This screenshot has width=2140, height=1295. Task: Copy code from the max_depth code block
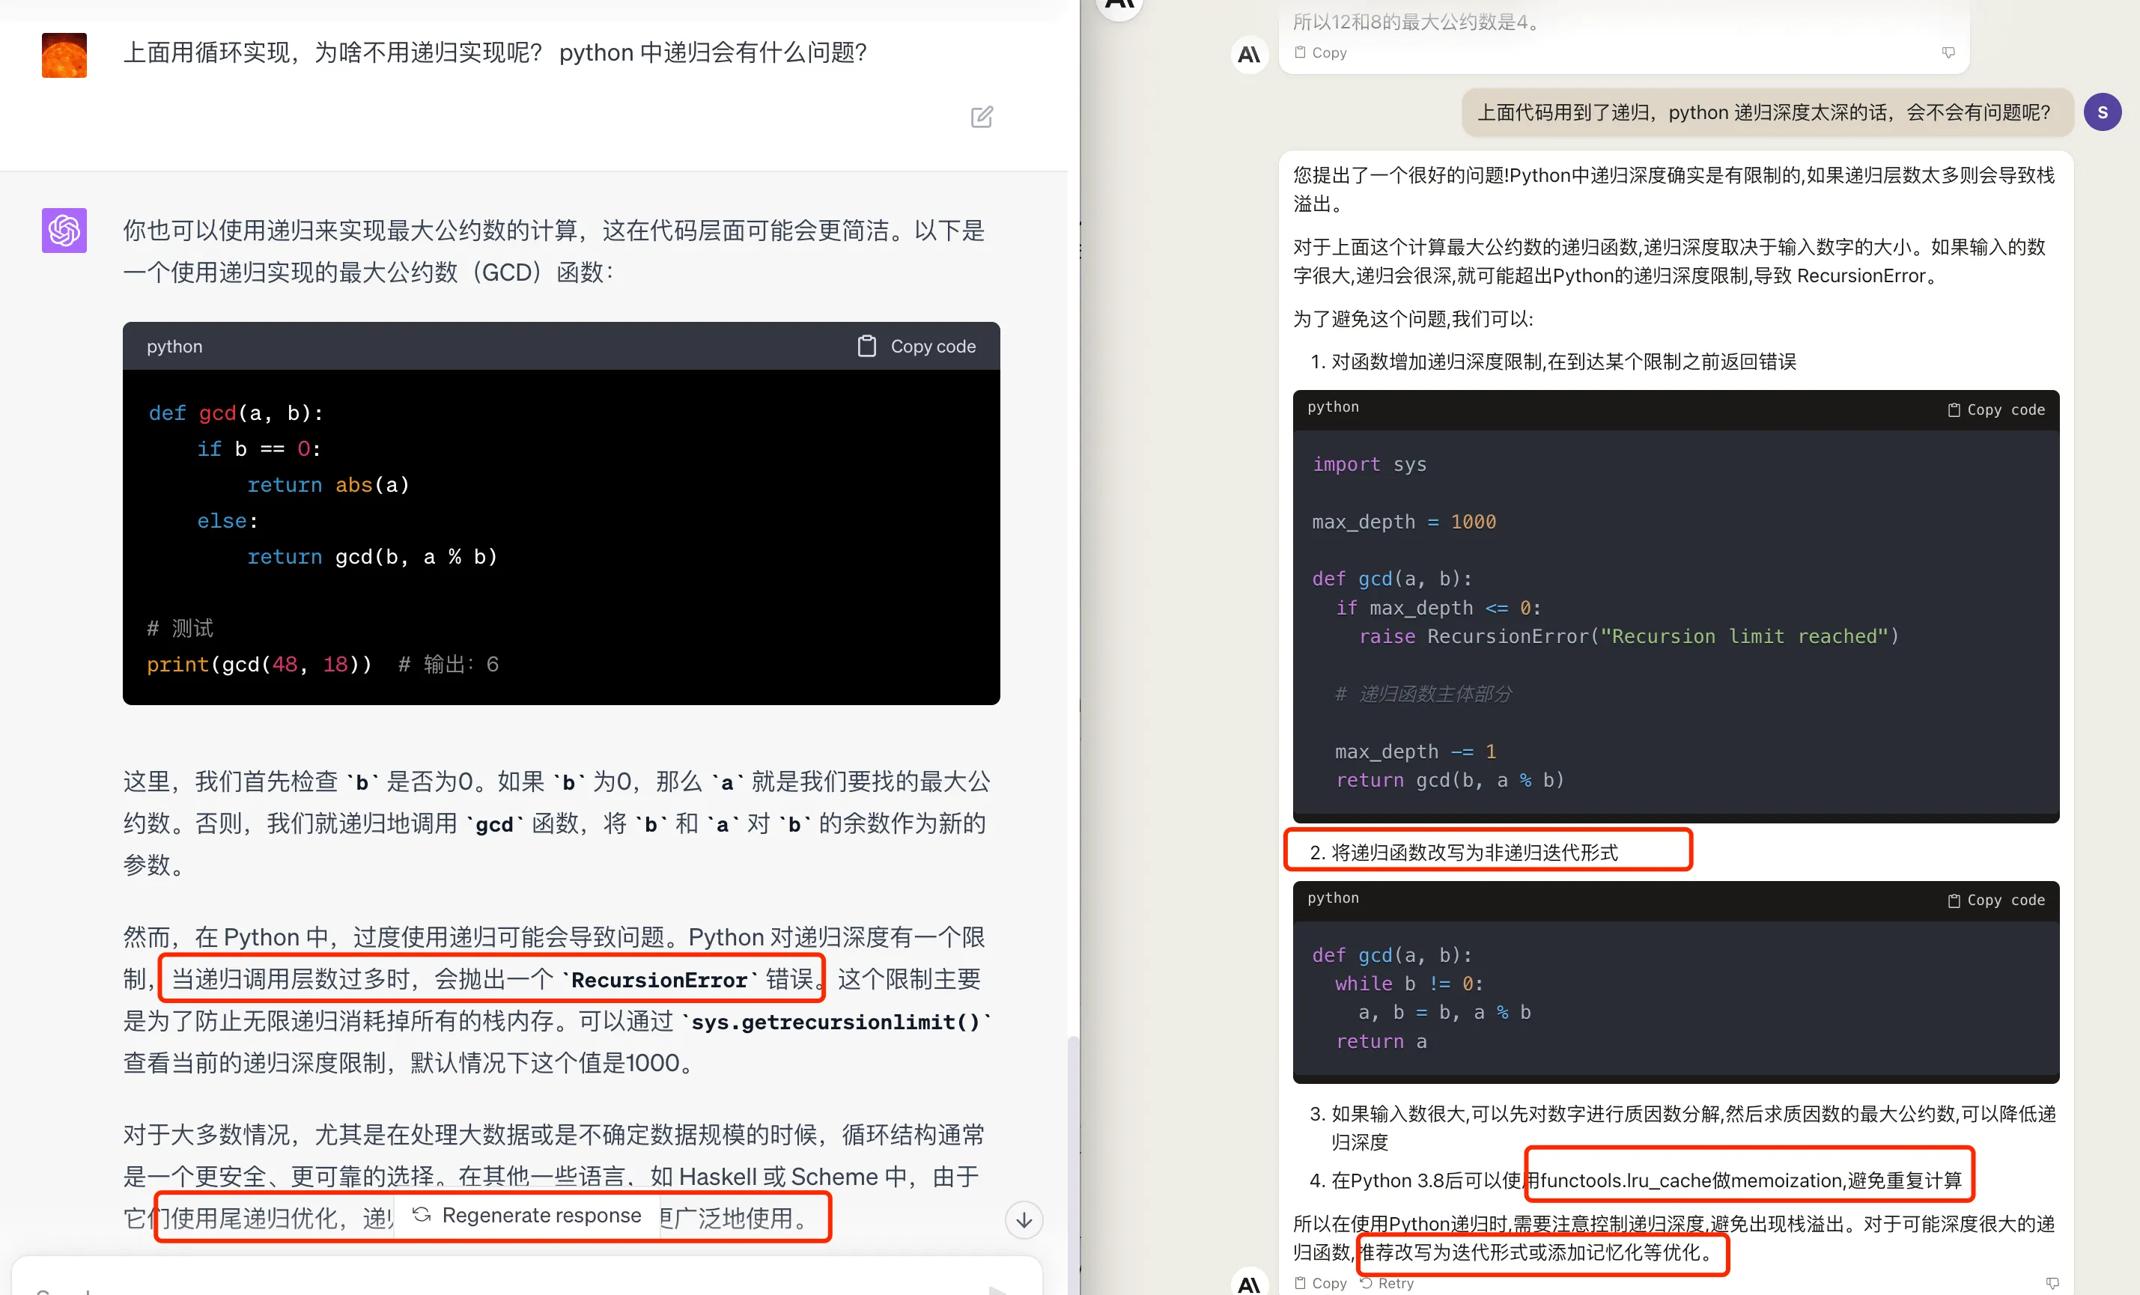(x=1995, y=409)
